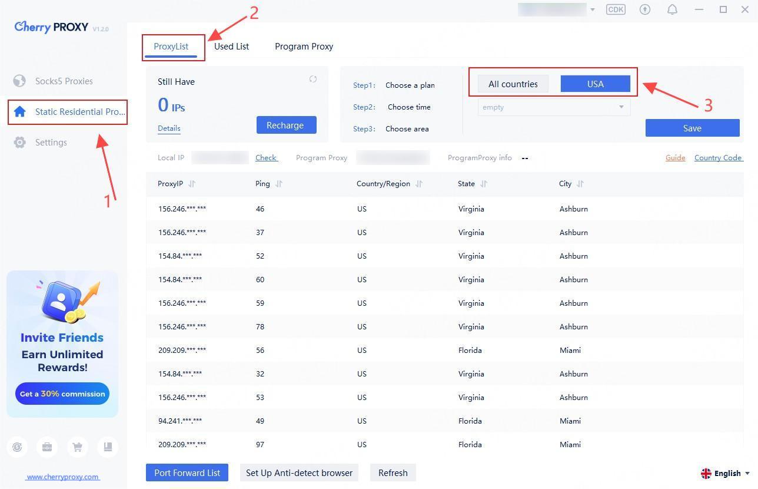Open the Program Proxy tab

[x=304, y=47]
